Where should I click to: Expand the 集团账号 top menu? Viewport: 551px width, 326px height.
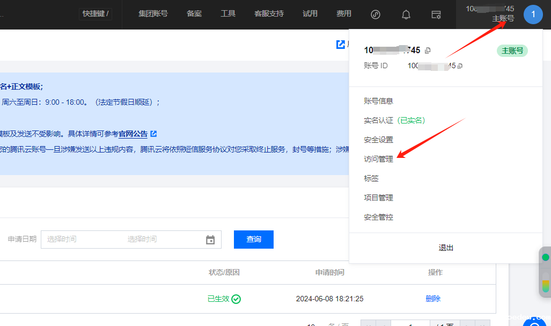[153, 14]
